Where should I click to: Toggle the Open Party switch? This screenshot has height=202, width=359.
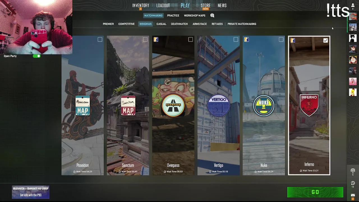37,56
